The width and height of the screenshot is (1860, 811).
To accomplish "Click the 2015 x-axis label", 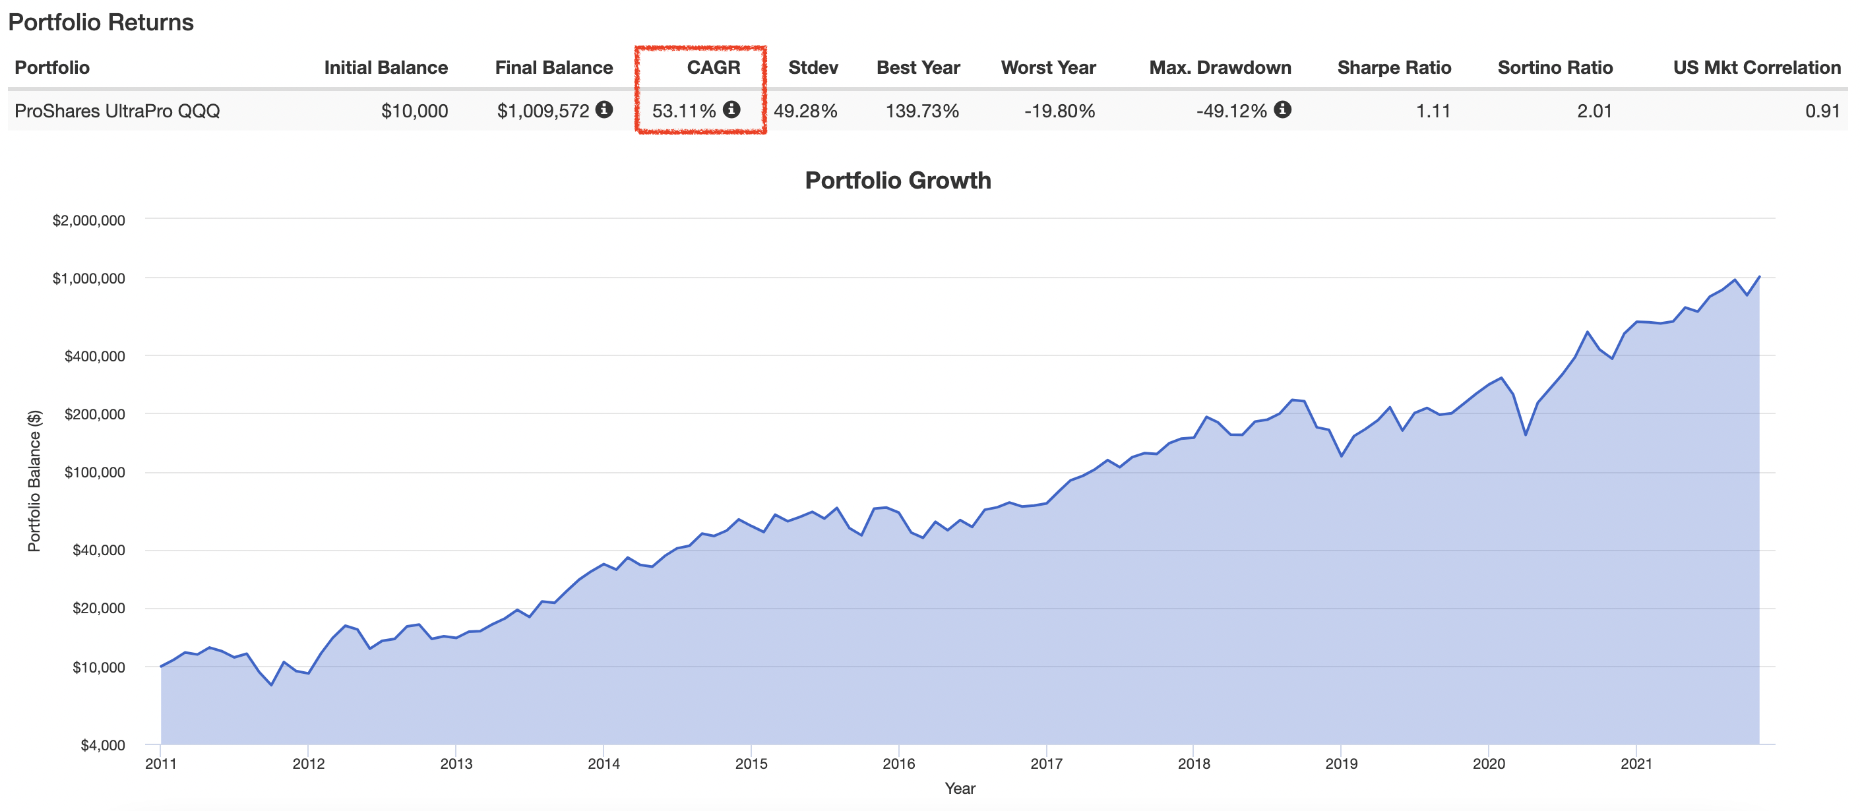I will click(751, 764).
